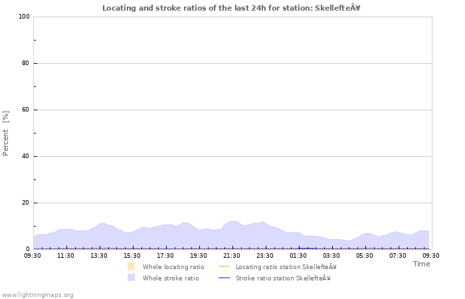The width and height of the screenshot is (465, 299).
Task: Select the 13:30 time tick label
Action: pos(99,255)
